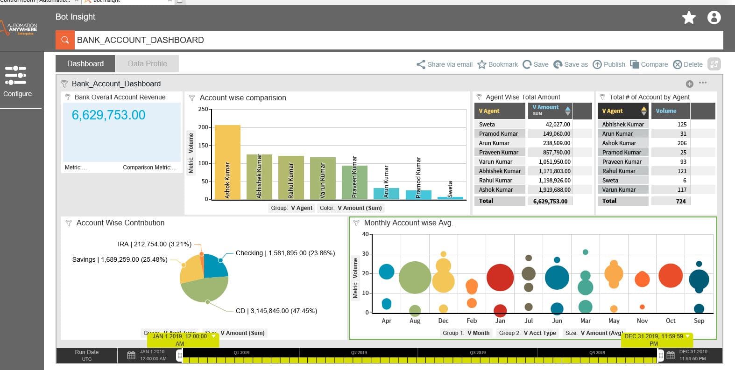Click the left timeline range handle
This screenshot has width=735, height=370.
pos(180,356)
